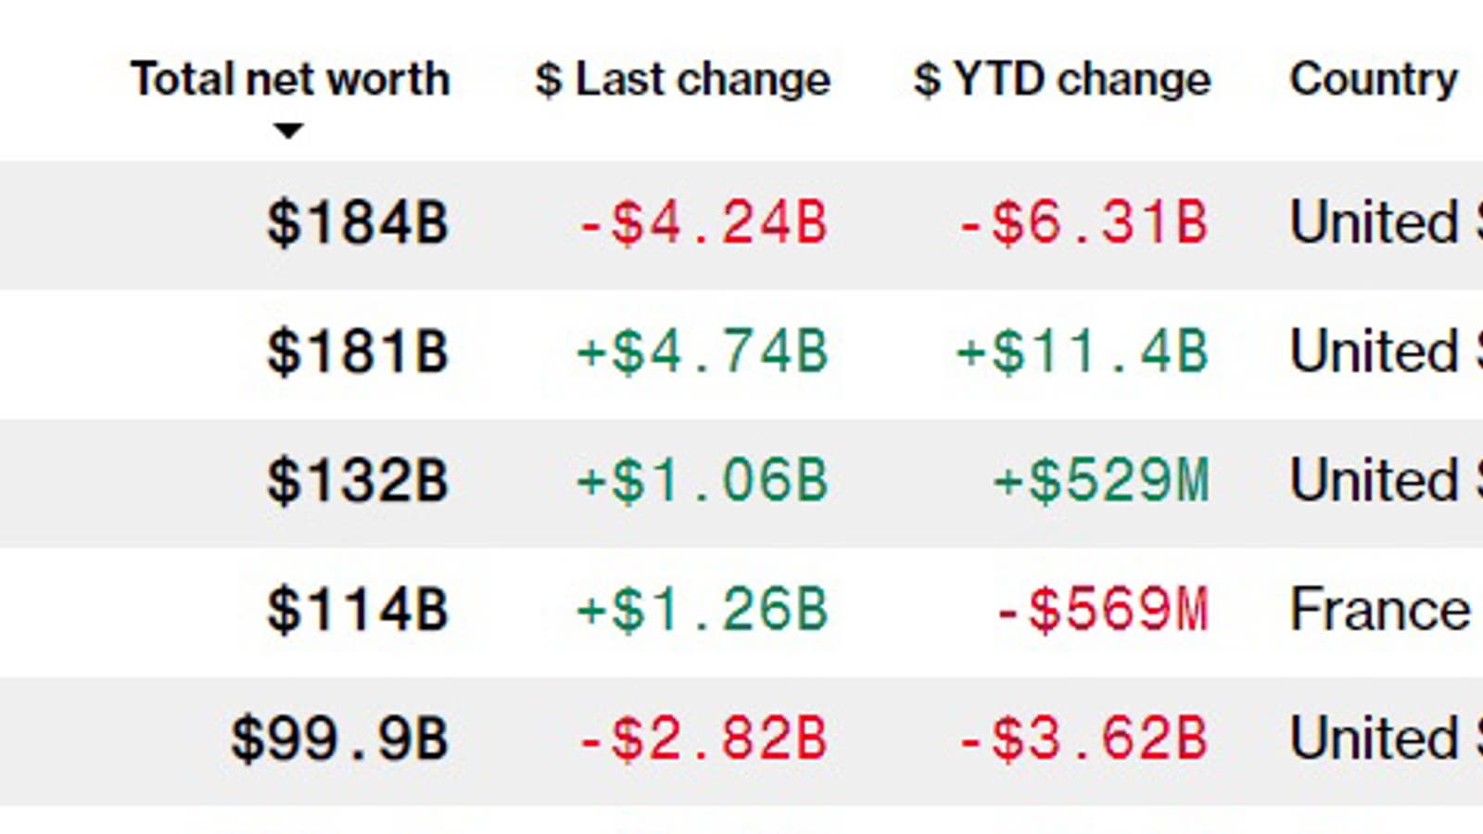The image size is (1483, 834).
Task: Sort by Country column header
Action: 1374,80
